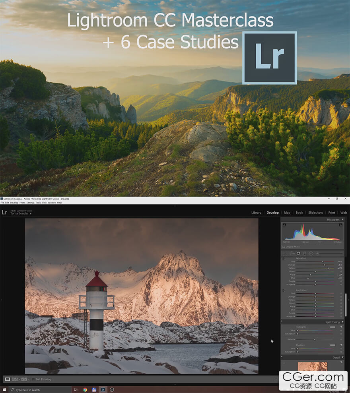Screen dimensions: 350x393
Task: Toggle the highlight clipping indicator in histogram
Action: [340, 225]
